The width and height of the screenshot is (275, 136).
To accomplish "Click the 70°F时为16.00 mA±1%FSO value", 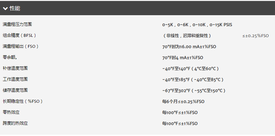I will [189, 47].
